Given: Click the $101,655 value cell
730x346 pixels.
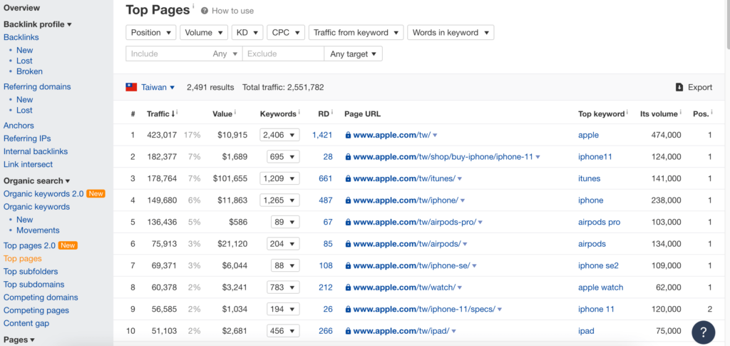Looking at the screenshot, I should click(230, 179).
